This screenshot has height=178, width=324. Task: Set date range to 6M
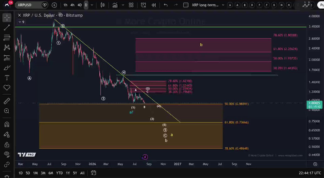coord(51,173)
